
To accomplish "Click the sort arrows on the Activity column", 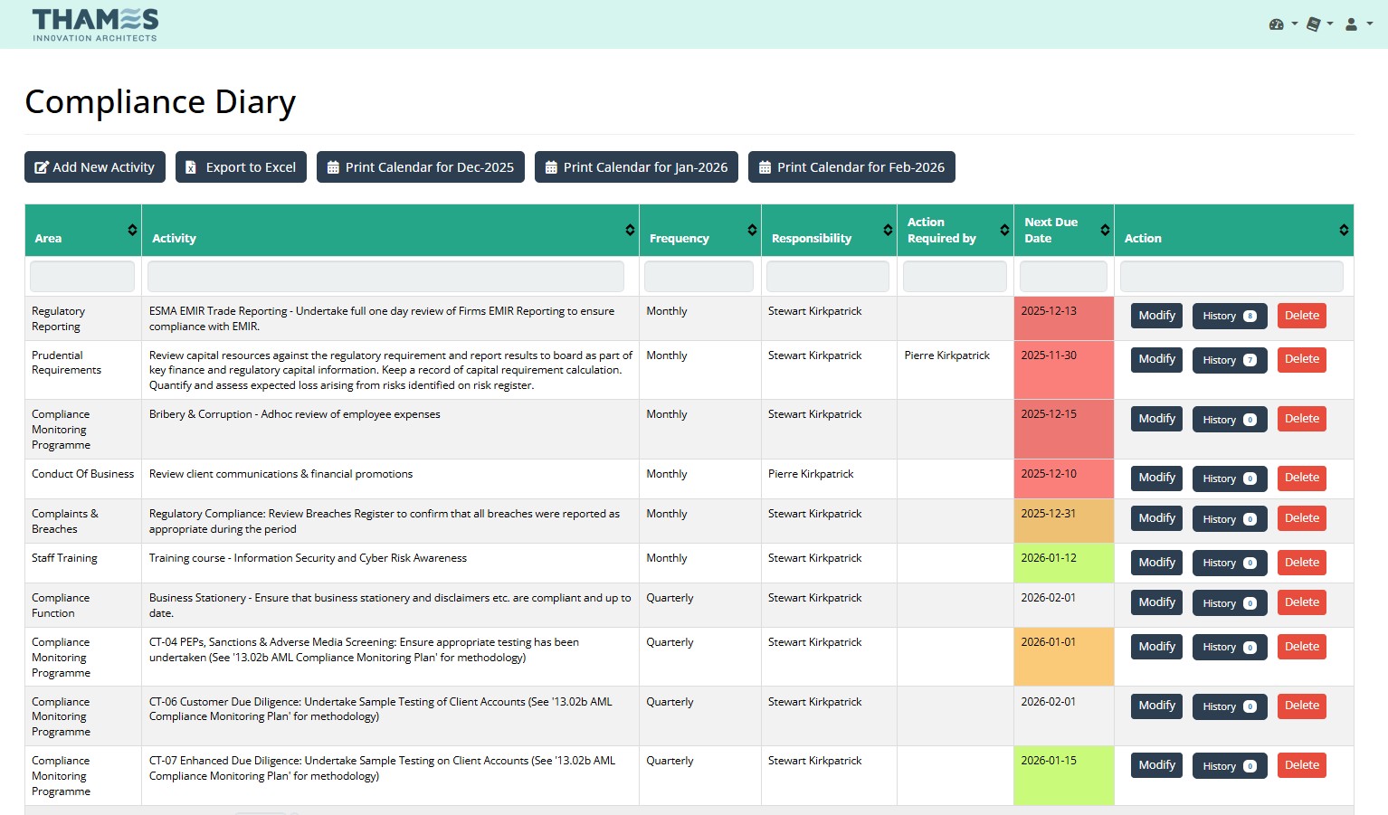I will pyautogui.click(x=630, y=230).
